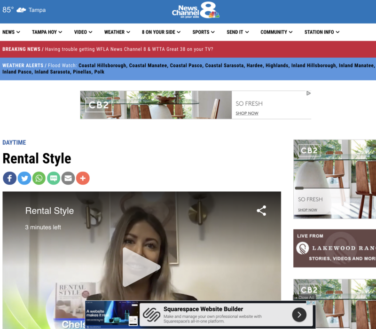Open Tampa weather temperature widget
This screenshot has width=376, height=329.
[21, 10]
